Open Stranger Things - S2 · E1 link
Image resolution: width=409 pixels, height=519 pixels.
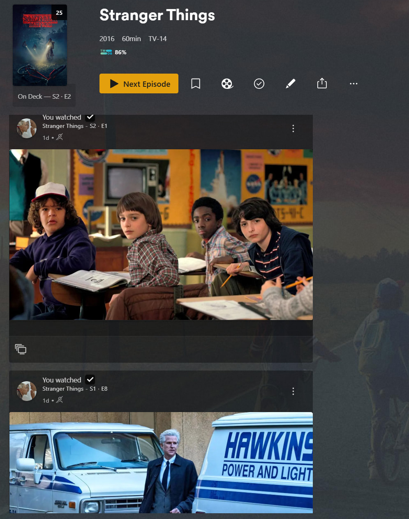click(75, 126)
